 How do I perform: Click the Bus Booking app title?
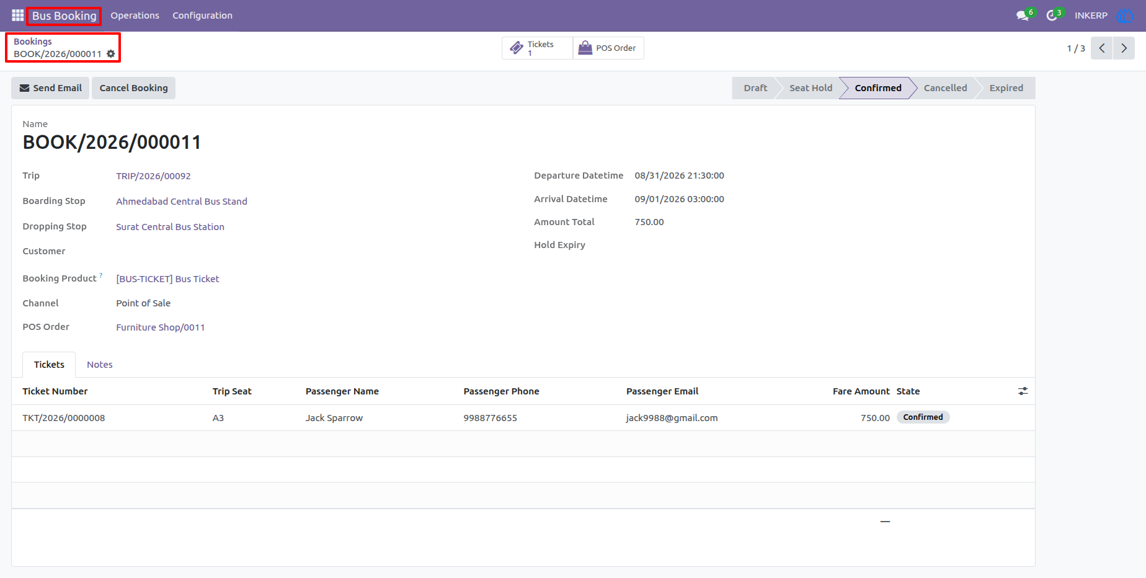click(x=64, y=16)
